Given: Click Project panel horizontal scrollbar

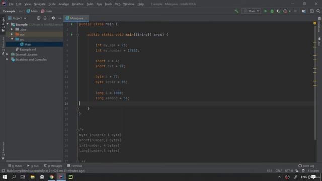Looking at the screenshot, I should point(34,161).
